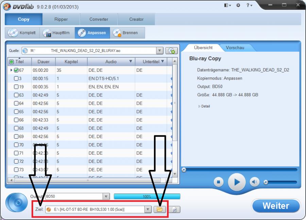Viewport: 306px width, 220px height.
Task: Check the title 69 checkbox
Action: tap(16, 136)
